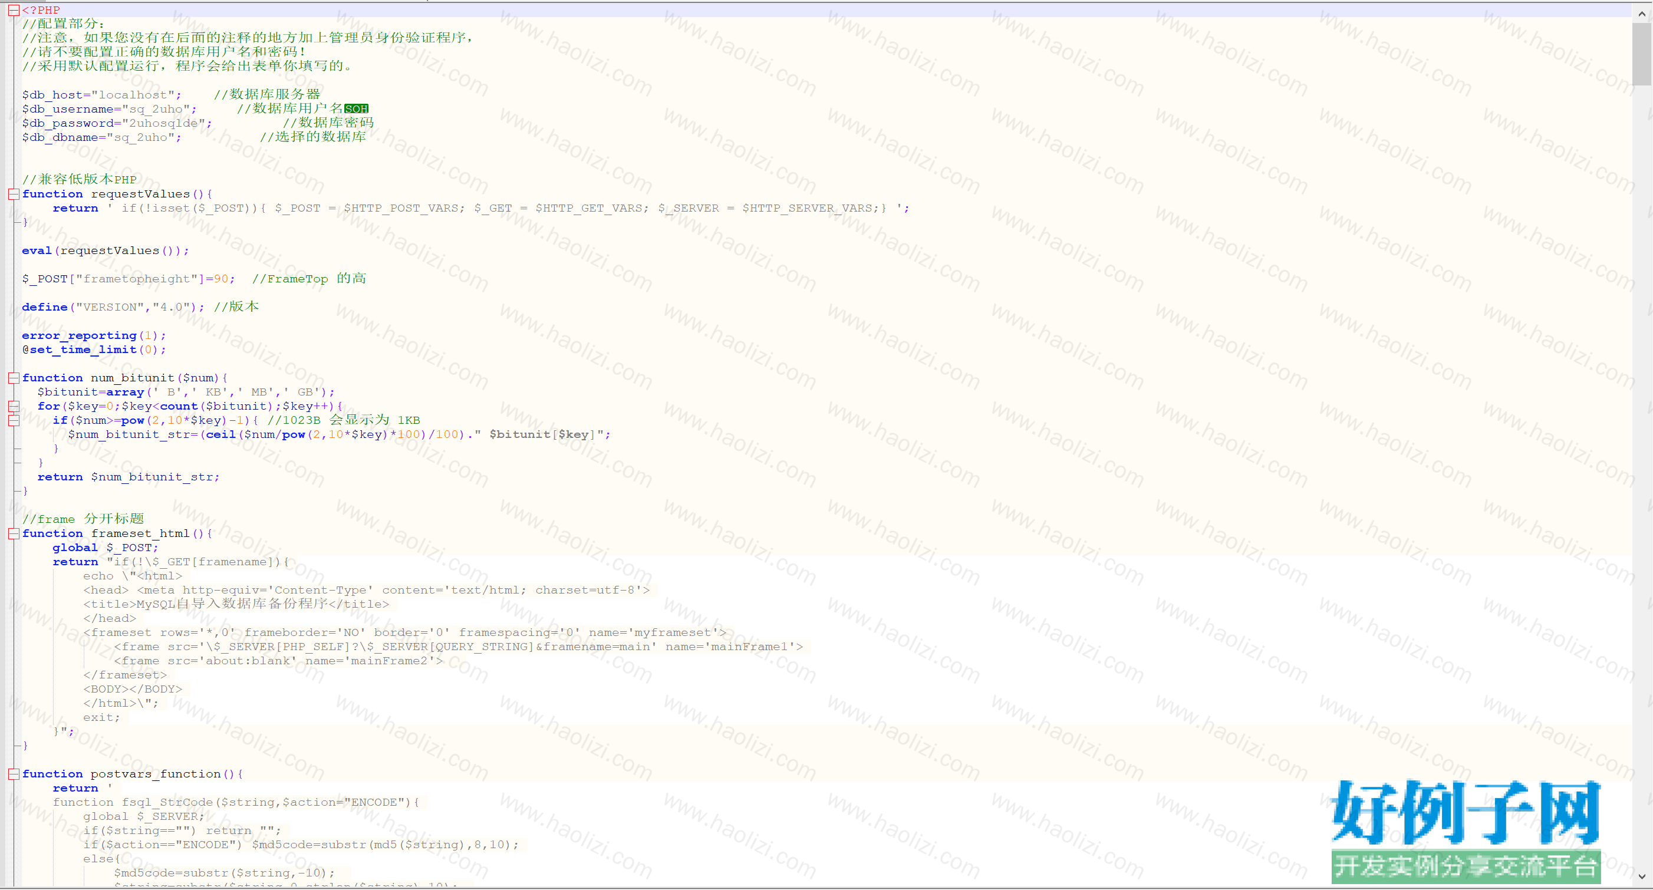Screen dimensions: 1653x890
Task: Click the vertical scrollbar up arrow
Action: (x=1641, y=14)
